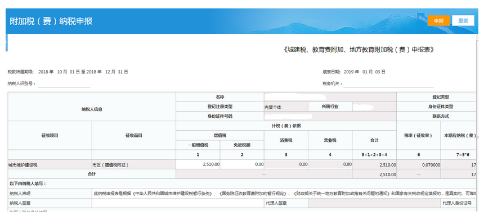484x221 pixels.
Task: Click the 市区（增值税附征） item cell
Action: [133, 164]
